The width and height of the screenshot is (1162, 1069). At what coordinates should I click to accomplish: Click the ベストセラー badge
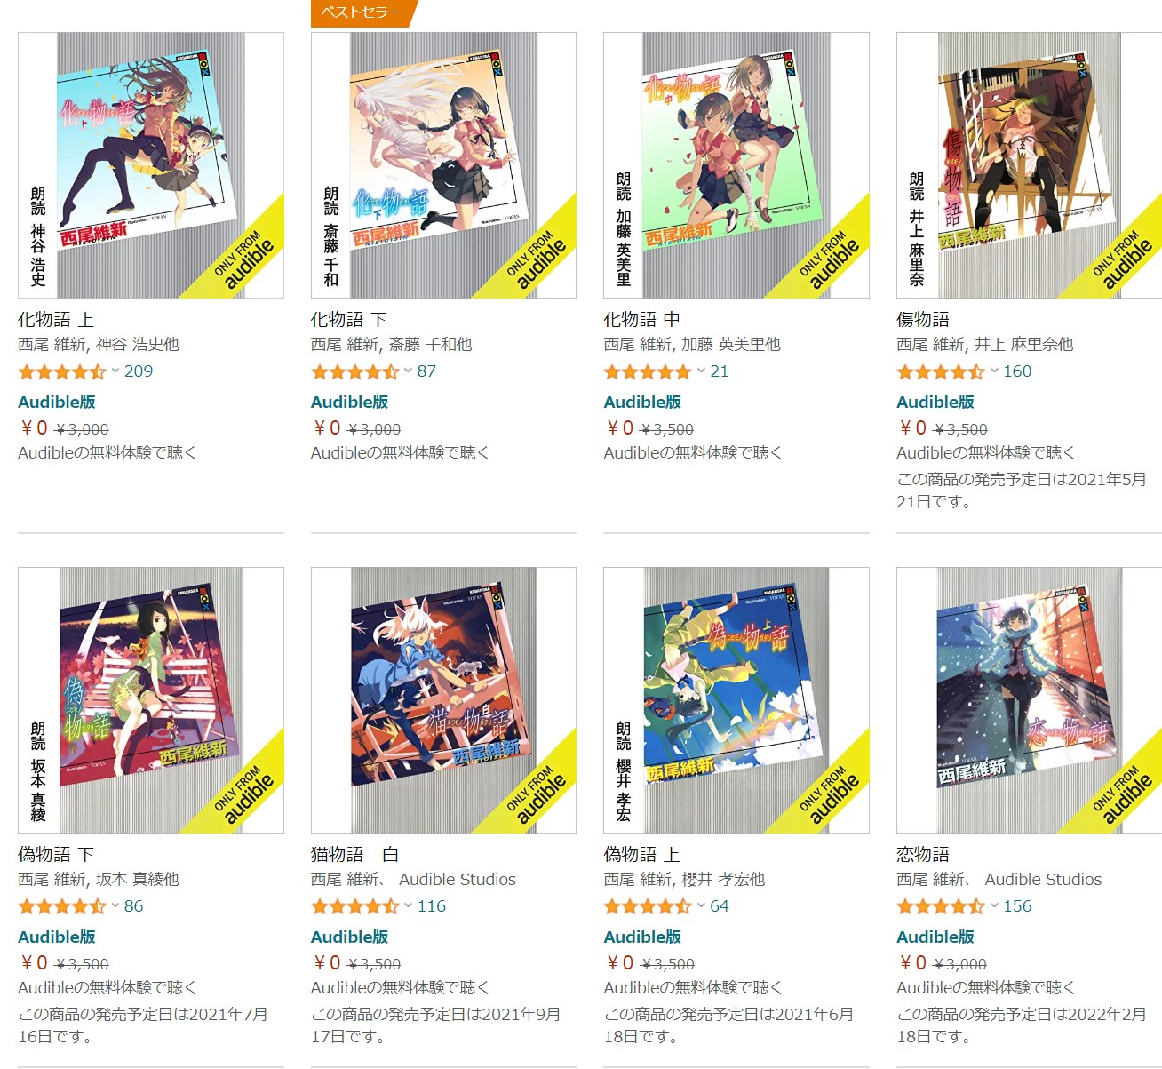pyautogui.click(x=361, y=12)
